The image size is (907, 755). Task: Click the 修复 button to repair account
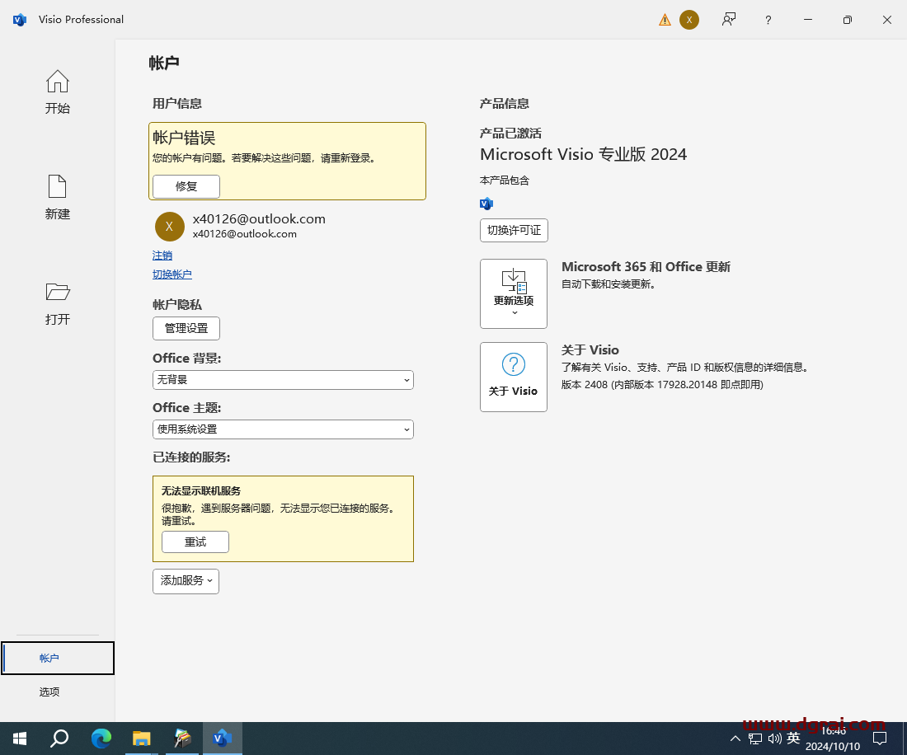click(186, 186)
